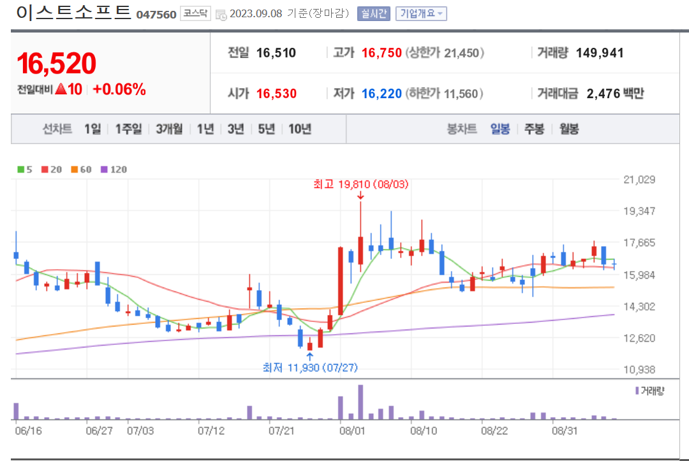Switch to 일봉 daily candle chart
689x461 pixels.
tap(500, 129)
